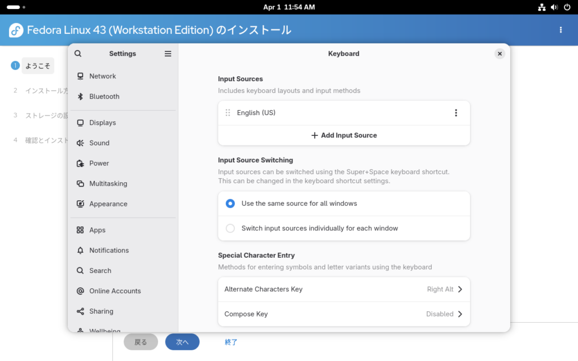Select 'Use the same source for all windows'
578x361 pixels.
pos(230,204)
